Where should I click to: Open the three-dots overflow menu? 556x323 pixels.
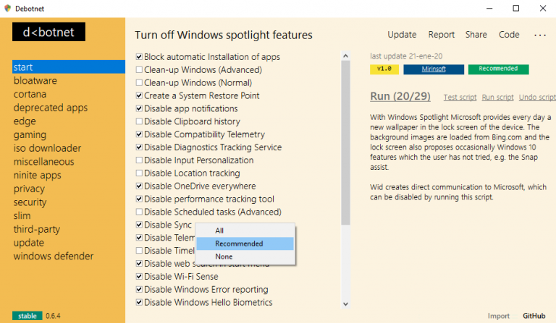540,35
